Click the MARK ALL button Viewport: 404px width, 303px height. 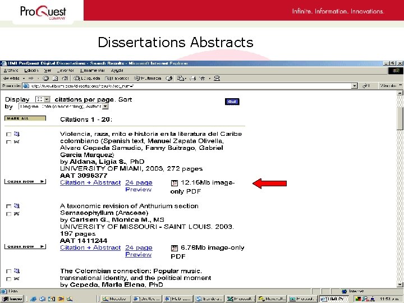click(x=25, y=118)
